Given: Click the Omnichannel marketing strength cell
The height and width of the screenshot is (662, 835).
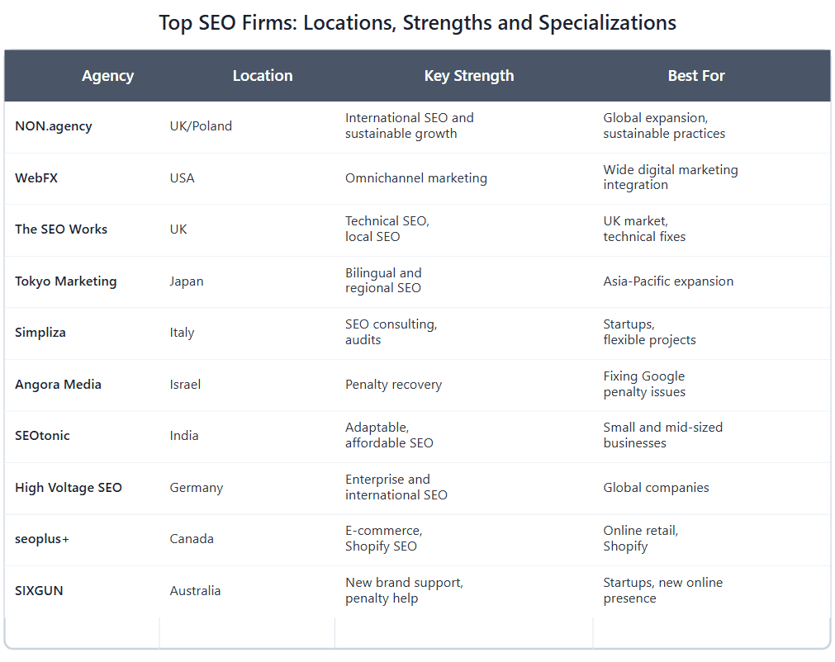Looking at the screenshot, I should [x=415, y=177].
